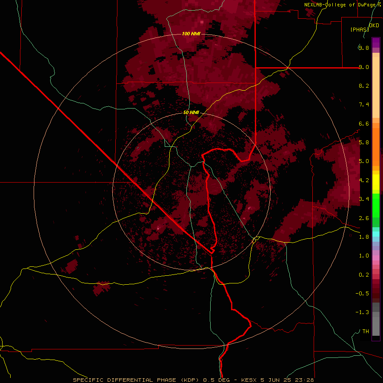Viewport: 383px width, 383px height.
Task: Click the 5.8 scale value
Action: [364, 143]
